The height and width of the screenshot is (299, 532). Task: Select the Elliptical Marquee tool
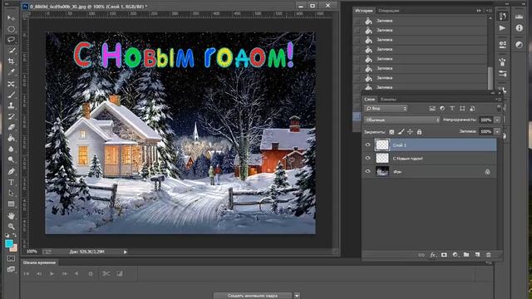click(x=11, y=29)
